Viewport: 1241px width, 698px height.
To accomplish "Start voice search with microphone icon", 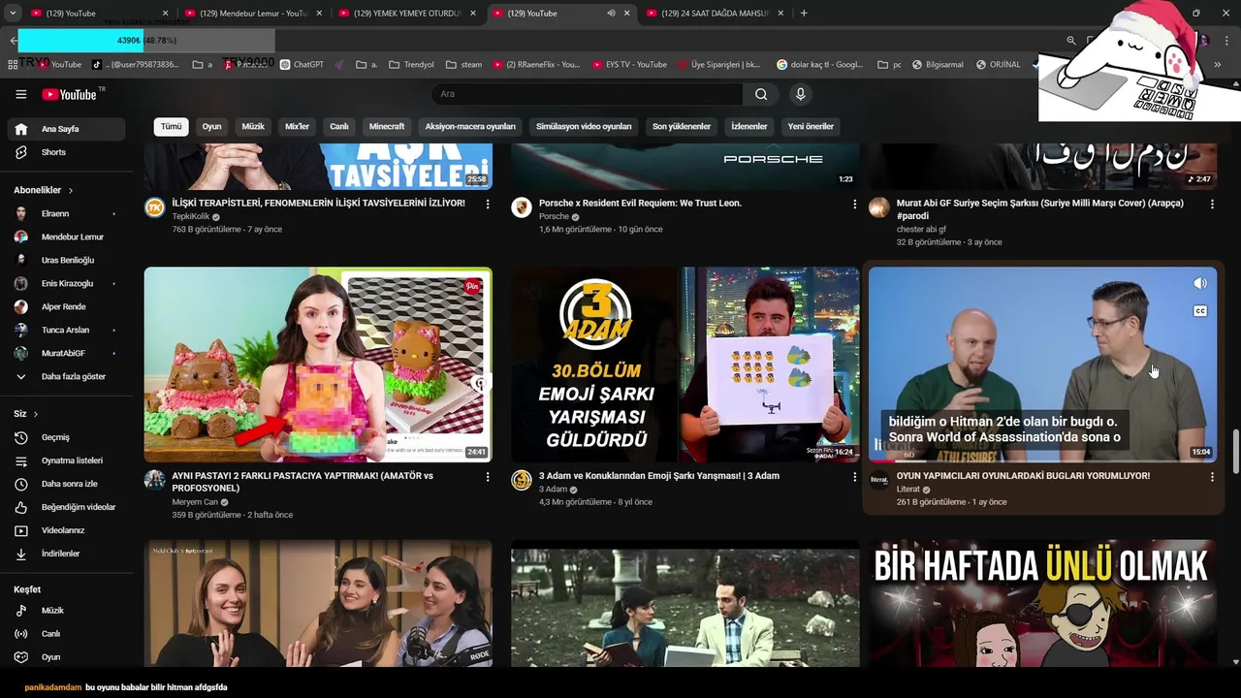I will tap(800, 94).
